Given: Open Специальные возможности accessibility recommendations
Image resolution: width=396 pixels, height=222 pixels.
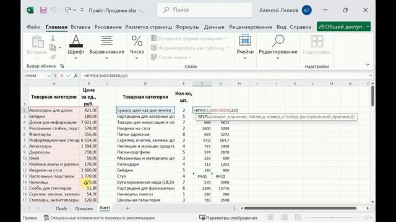Looking at the screenshot, I should pos(99,218).
